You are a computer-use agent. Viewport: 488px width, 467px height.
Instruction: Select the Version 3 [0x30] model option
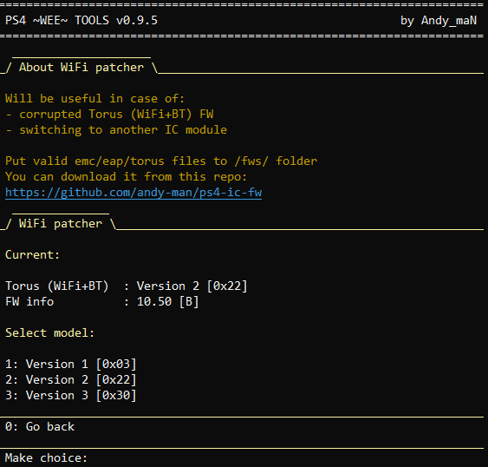tap(71, 395)
